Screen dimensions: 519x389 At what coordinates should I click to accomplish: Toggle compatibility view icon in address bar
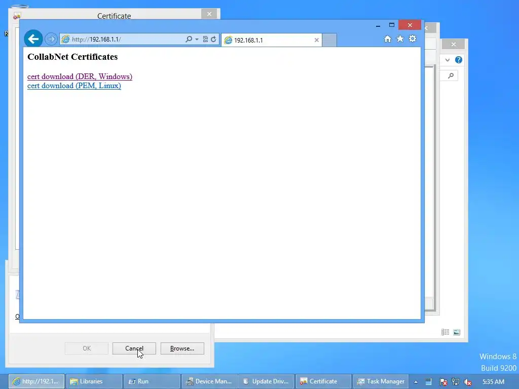point(205,39)
